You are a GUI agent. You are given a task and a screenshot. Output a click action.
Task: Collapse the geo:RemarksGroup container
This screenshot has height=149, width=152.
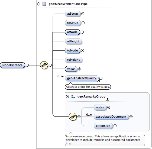coord(67,96)
